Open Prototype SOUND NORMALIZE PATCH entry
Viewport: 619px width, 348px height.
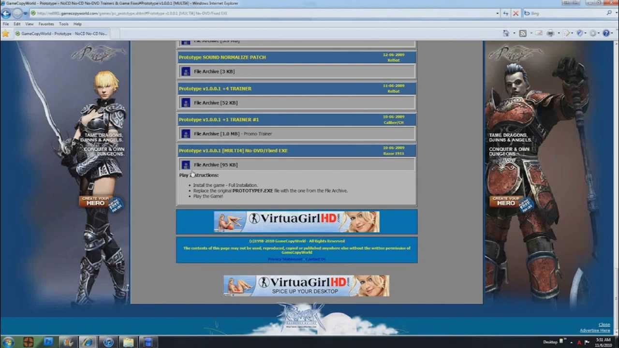click(x=222, y=57)
